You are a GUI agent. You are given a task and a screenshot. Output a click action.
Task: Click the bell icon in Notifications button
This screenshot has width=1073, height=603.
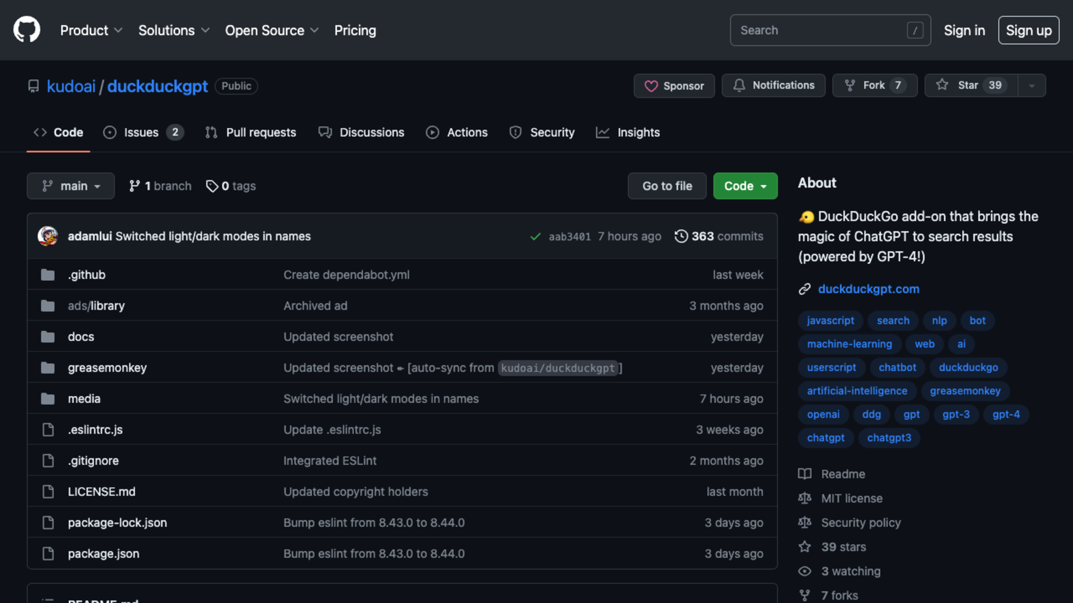739,85
